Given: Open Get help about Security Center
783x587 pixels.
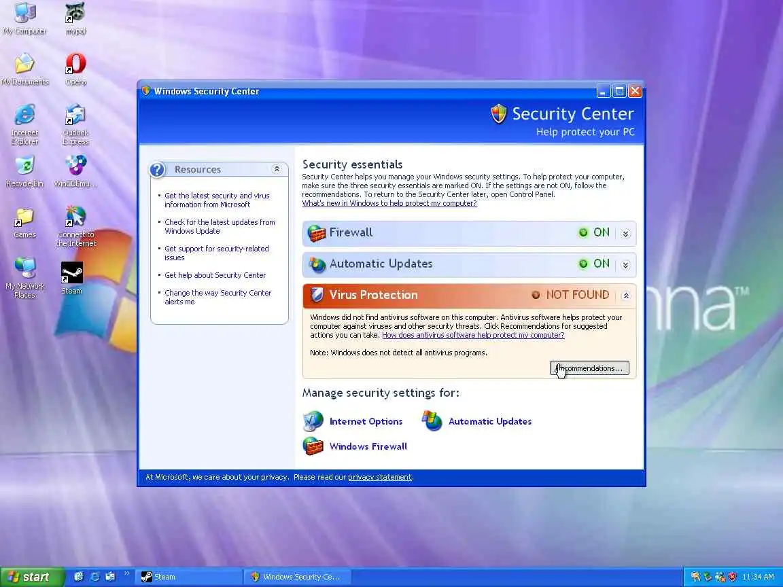Looking at the screenshot, I should point(215,275).
